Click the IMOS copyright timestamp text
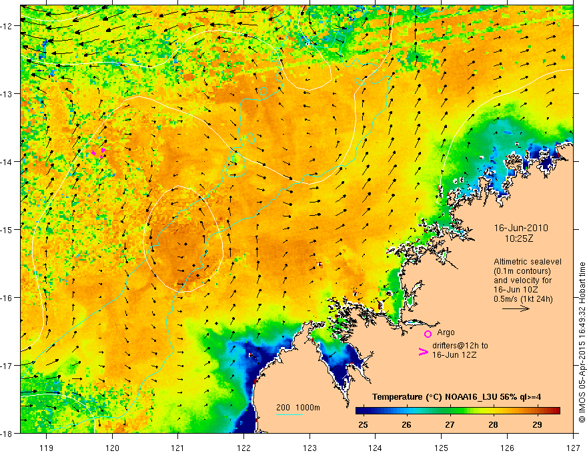This screenshot has height=453, width=587. (582, 342)
